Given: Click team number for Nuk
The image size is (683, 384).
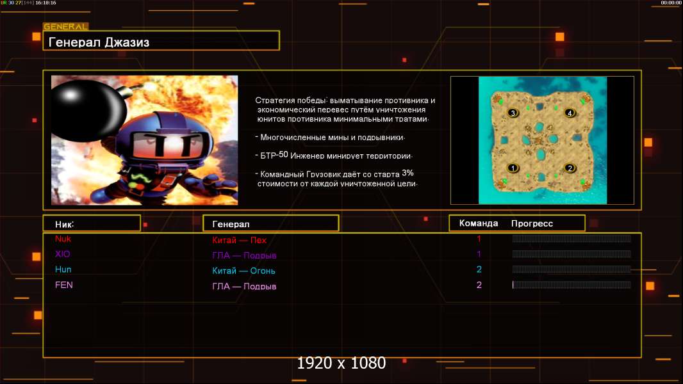Looking at the screenshot, I should click(479, 239).
